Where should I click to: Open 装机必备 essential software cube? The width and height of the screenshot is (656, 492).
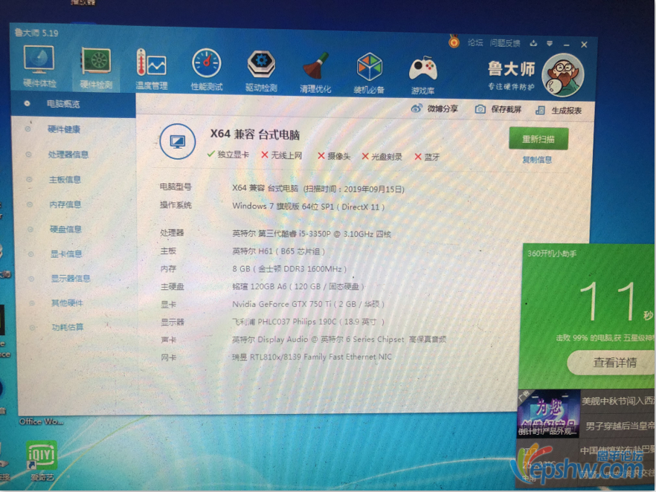tap(369, 73)
